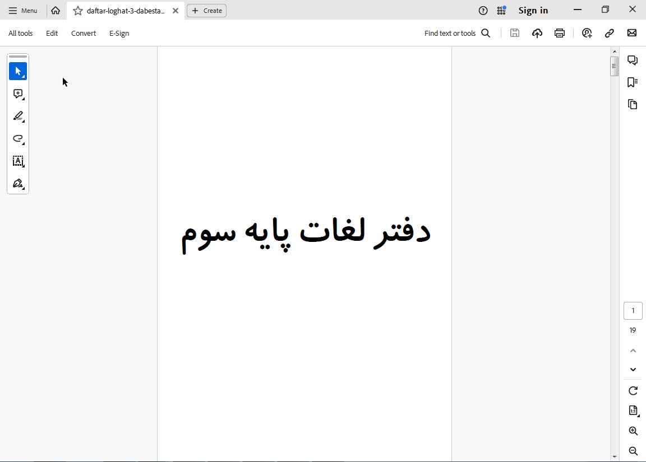Minimize the Acrobat window
The height and width of the screenshot is (462, 646).
[578, 10]
